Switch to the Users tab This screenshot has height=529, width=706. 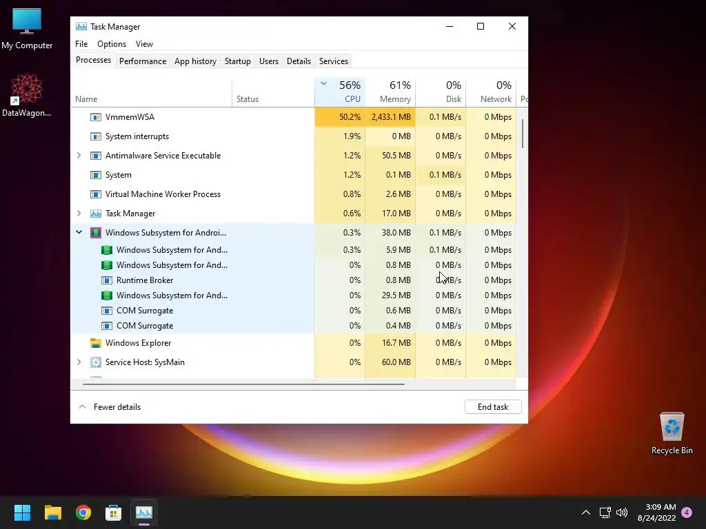(269, 61)
